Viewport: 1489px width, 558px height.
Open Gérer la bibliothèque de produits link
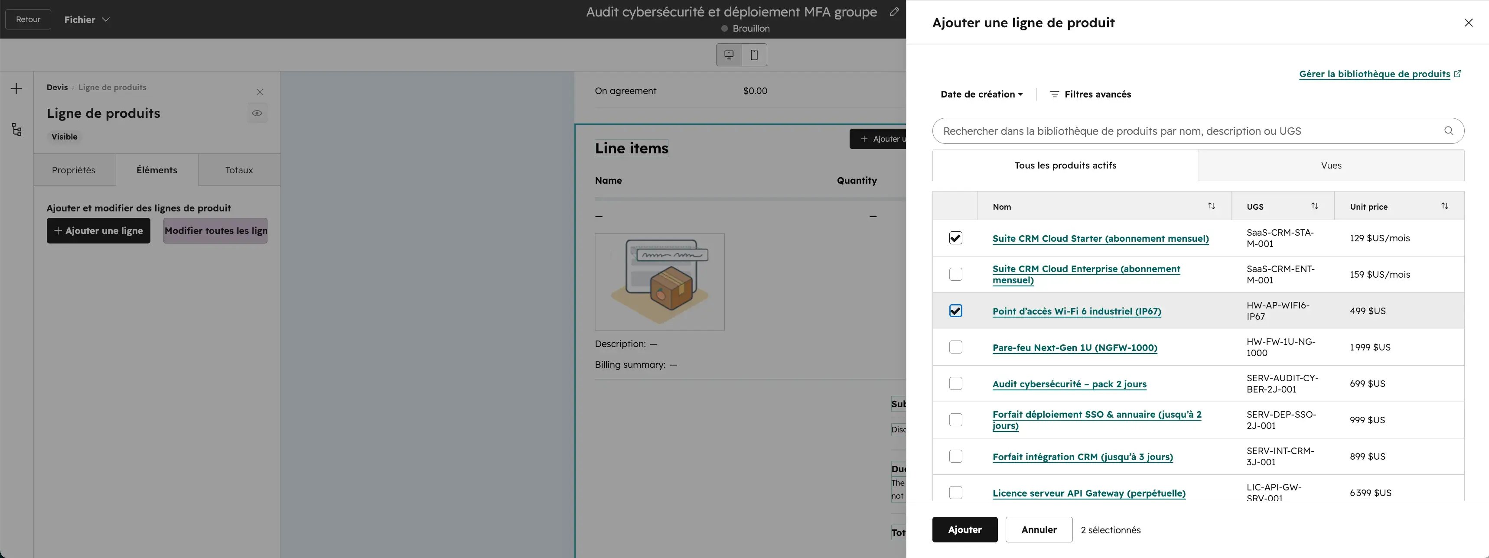[x=1374, y=74]
